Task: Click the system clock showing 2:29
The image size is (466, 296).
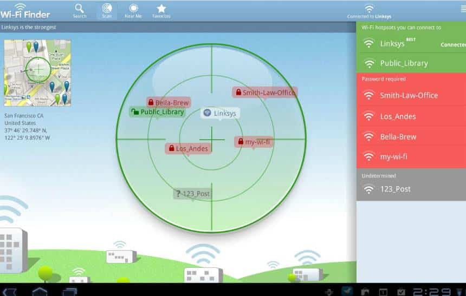Action: click(x=432, y=292)
